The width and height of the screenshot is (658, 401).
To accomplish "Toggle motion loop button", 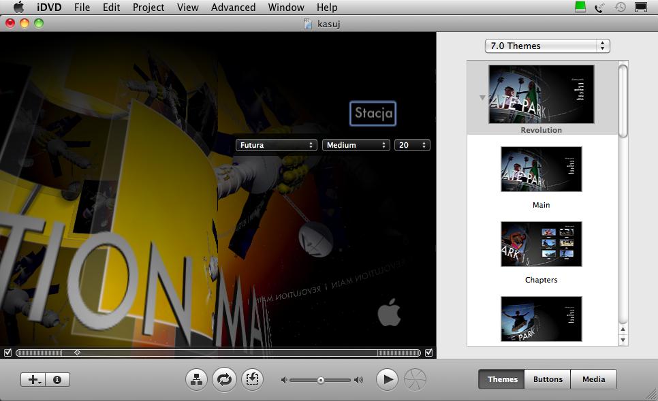I will (224, 380).
